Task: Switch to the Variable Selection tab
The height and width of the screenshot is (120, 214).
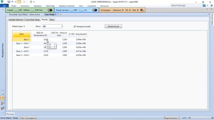Action: click(16, 20)
